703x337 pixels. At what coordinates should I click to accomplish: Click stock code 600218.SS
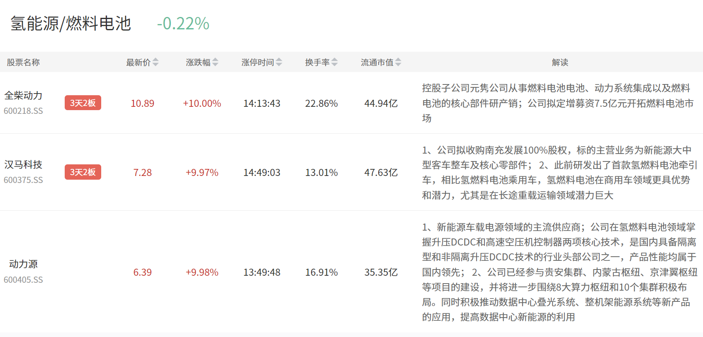click(23, 111)
